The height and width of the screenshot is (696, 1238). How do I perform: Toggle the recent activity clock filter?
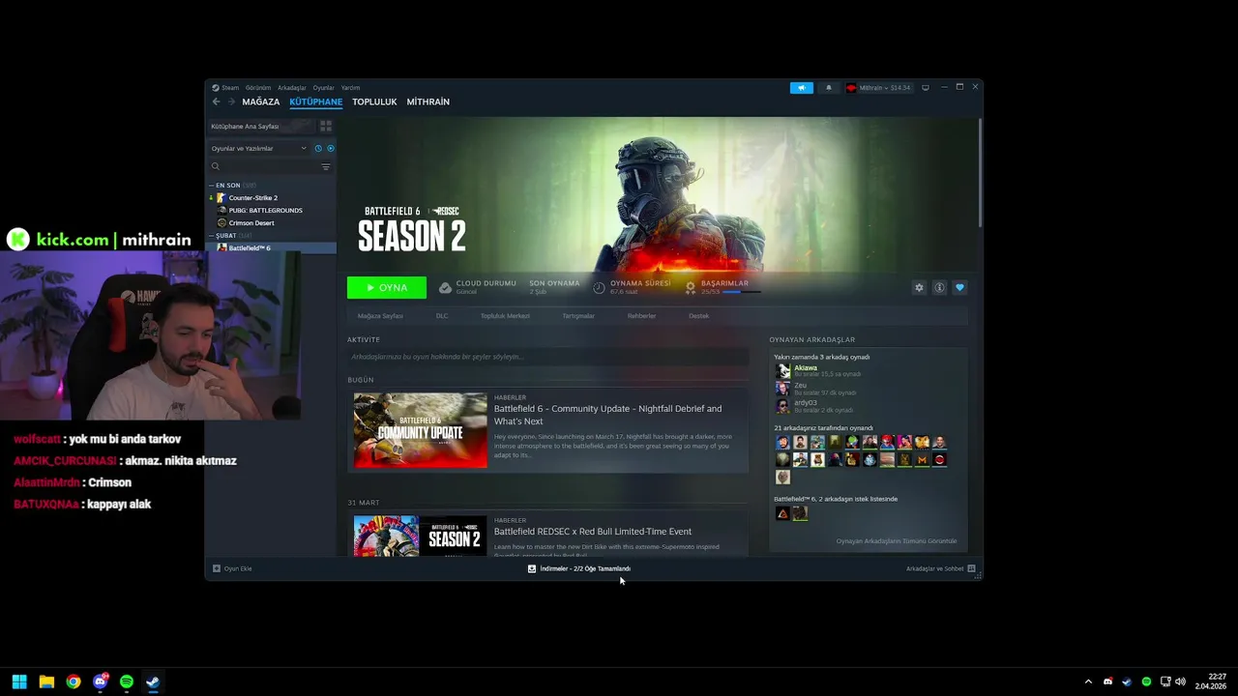coord(318,148)
